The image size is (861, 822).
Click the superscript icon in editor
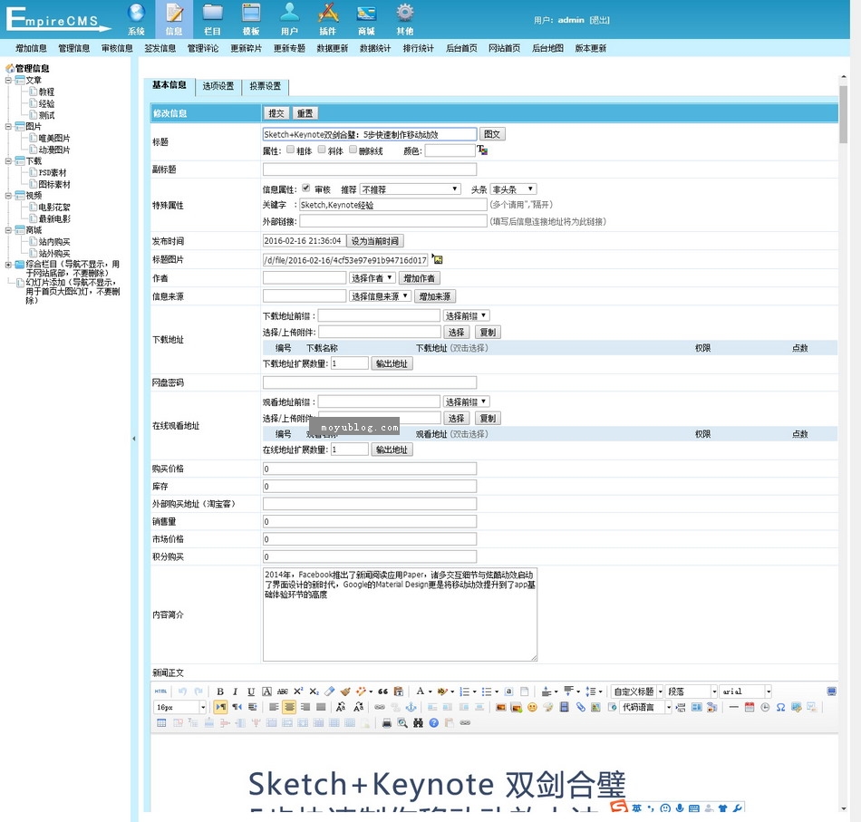coord(297,691)
